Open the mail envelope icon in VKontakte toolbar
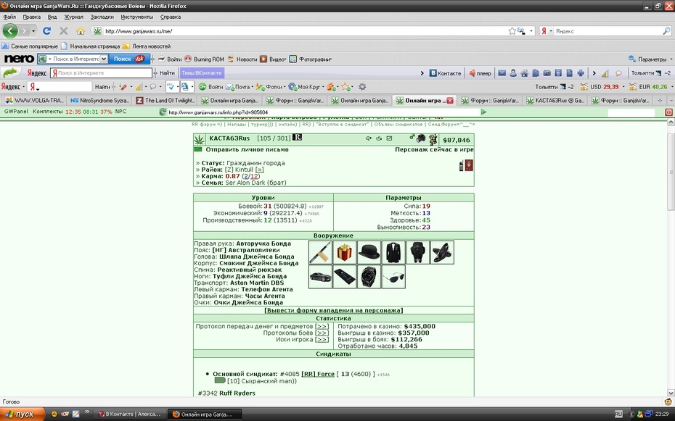The width and height of the screenshot is (675, 421). (502, 73)
